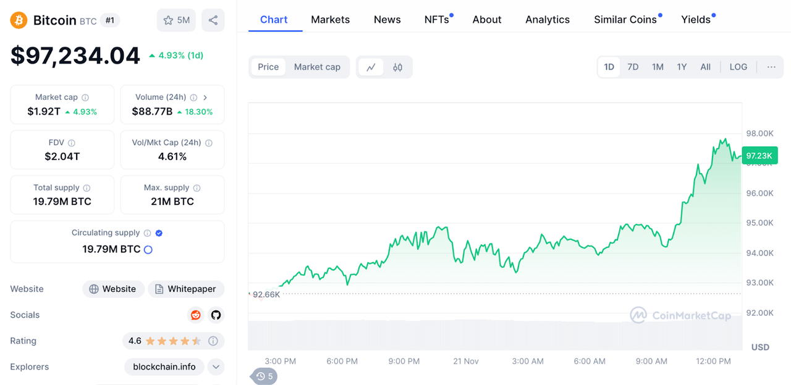Expand the Explorers dropdown chevron
The image size is (791, 385).
point(216,367)
